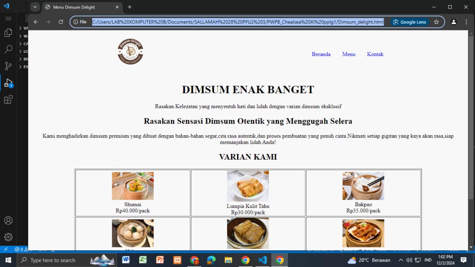The height and width of the screenshot is (267, 475).
Task: Open XAMPP from the taskbar
Action: pos(177,260)
